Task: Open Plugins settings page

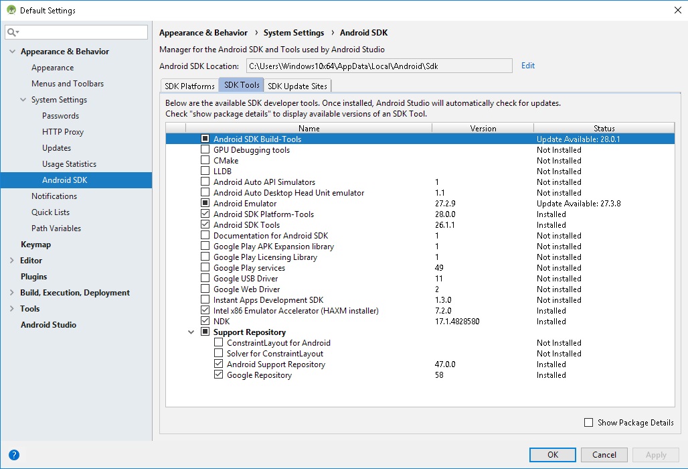Action: pos(33,277)
